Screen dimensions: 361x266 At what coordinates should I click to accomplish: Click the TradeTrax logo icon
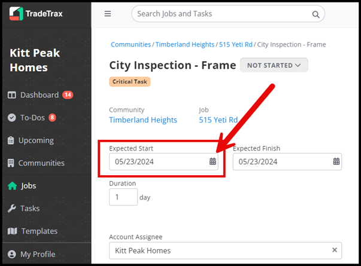(x=16, y=14)
